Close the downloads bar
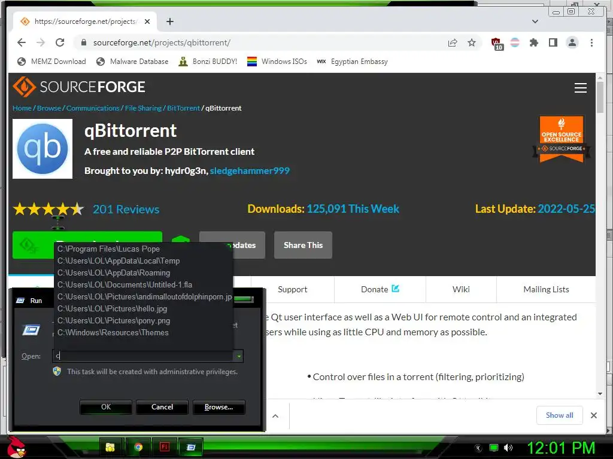The height and width of the screenshot is (459, 613). coord(593,415)
